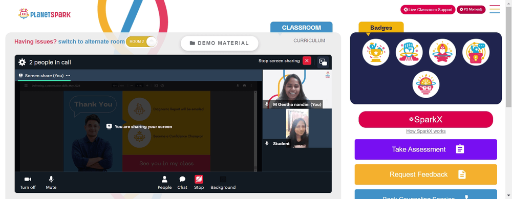The image size is (512, 199).
Task: Click '2 people in call' text
Action: [x=50, y=62]
